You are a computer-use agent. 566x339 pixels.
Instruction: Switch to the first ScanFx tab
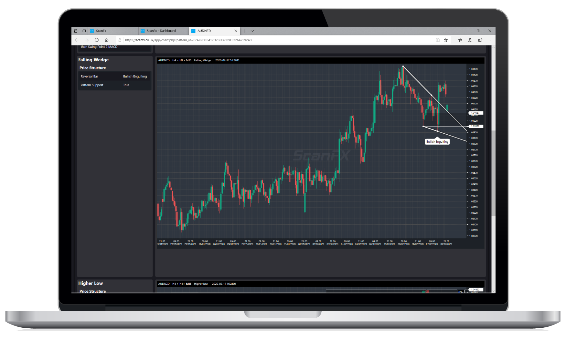pyautogui.click(x=101, y=31)
